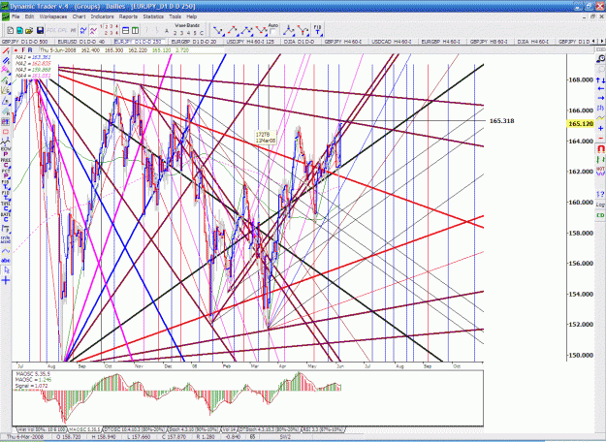The width and height of the screenshot is (606, 442).
Task: Click the blue right arrow icon on right
Action: 600,99
